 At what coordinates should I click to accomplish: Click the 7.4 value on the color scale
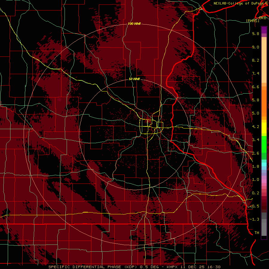256,74
